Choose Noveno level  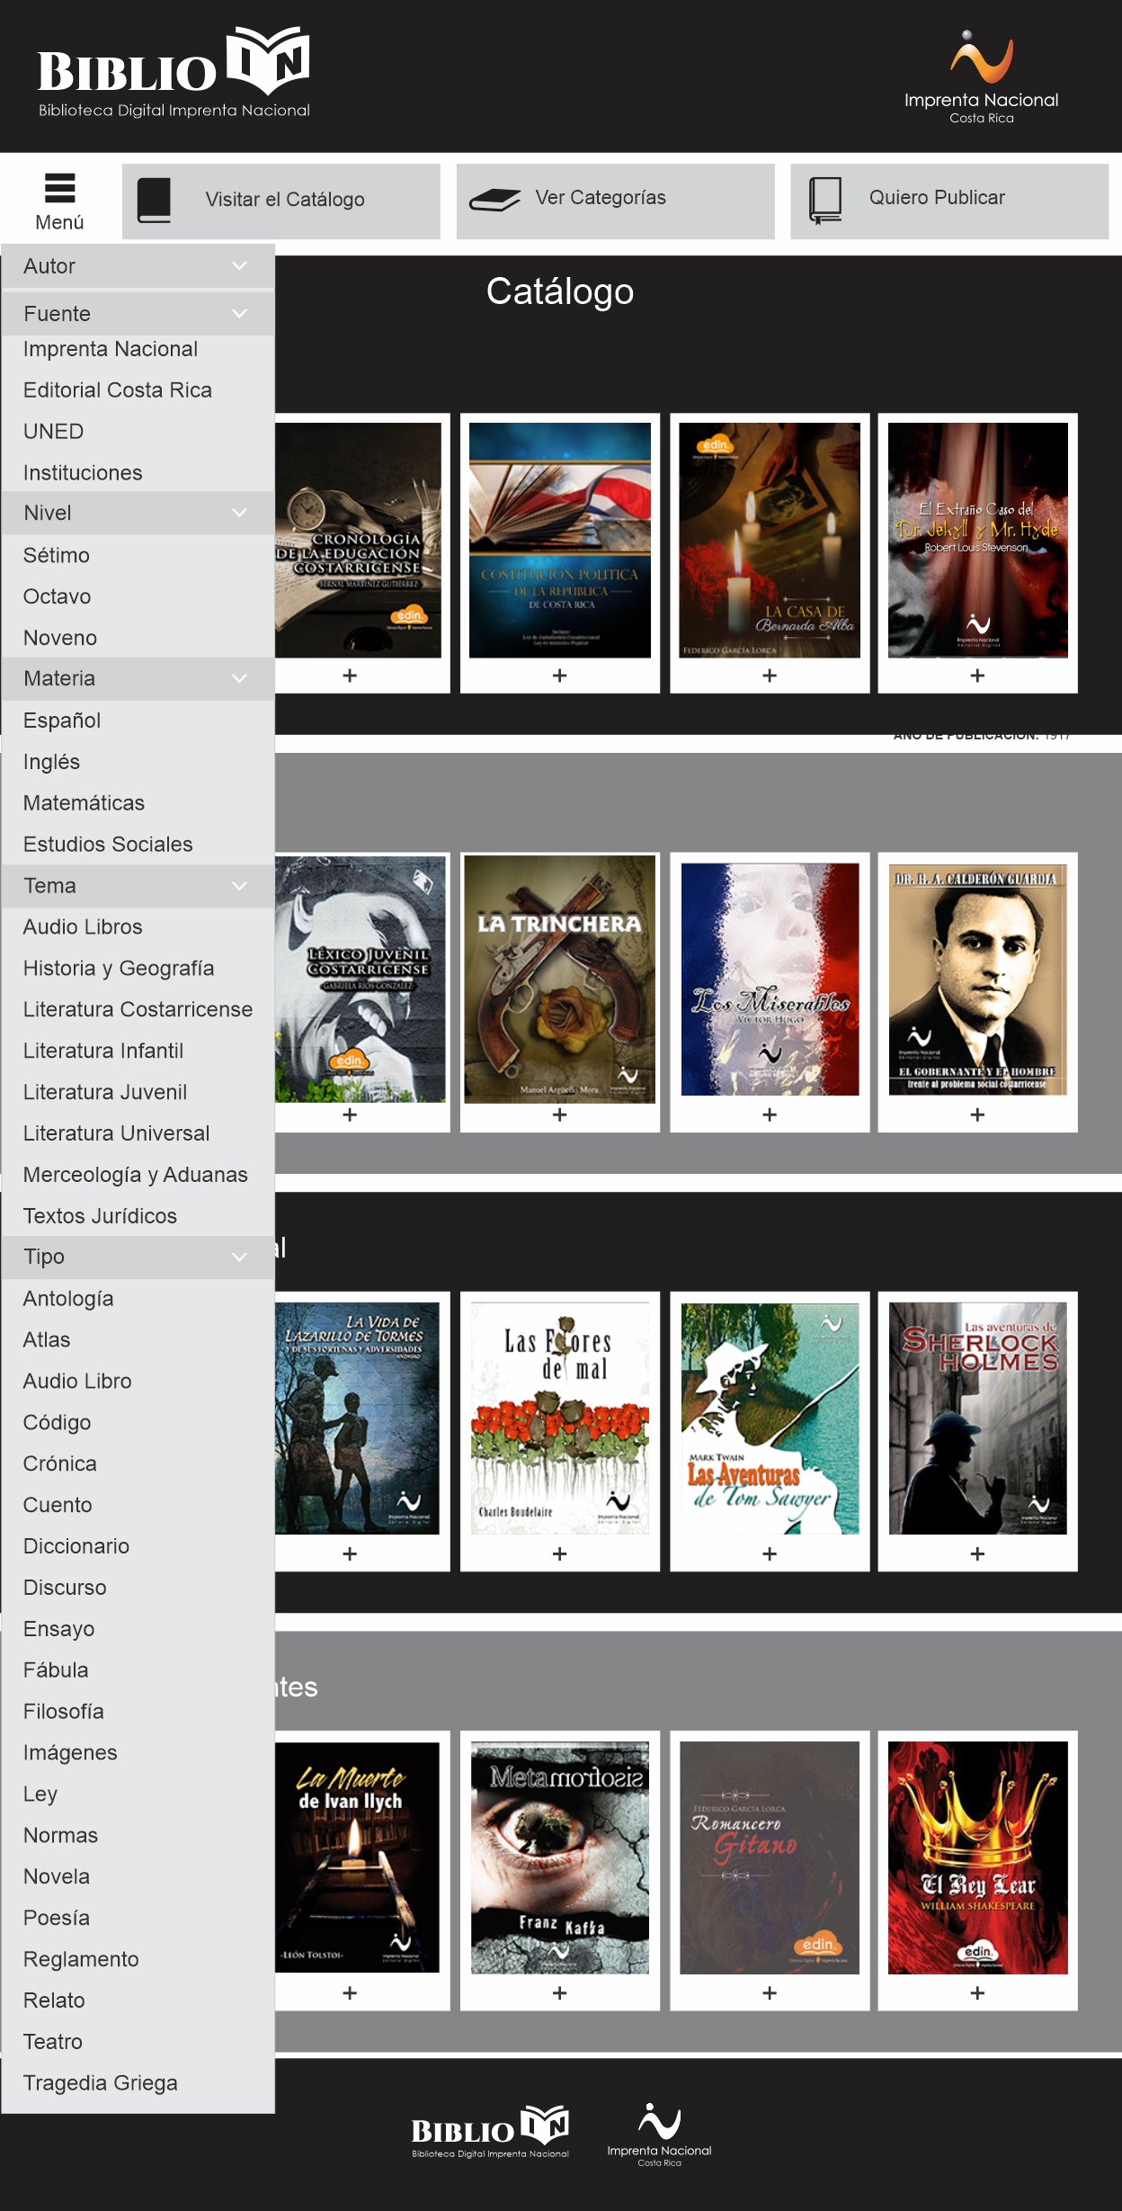point(60,638)
